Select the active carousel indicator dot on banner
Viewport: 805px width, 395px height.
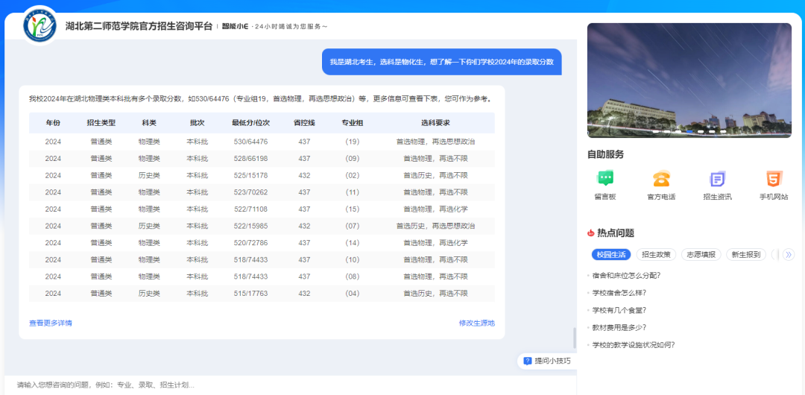pyautogui.click(x=689, y=132)
